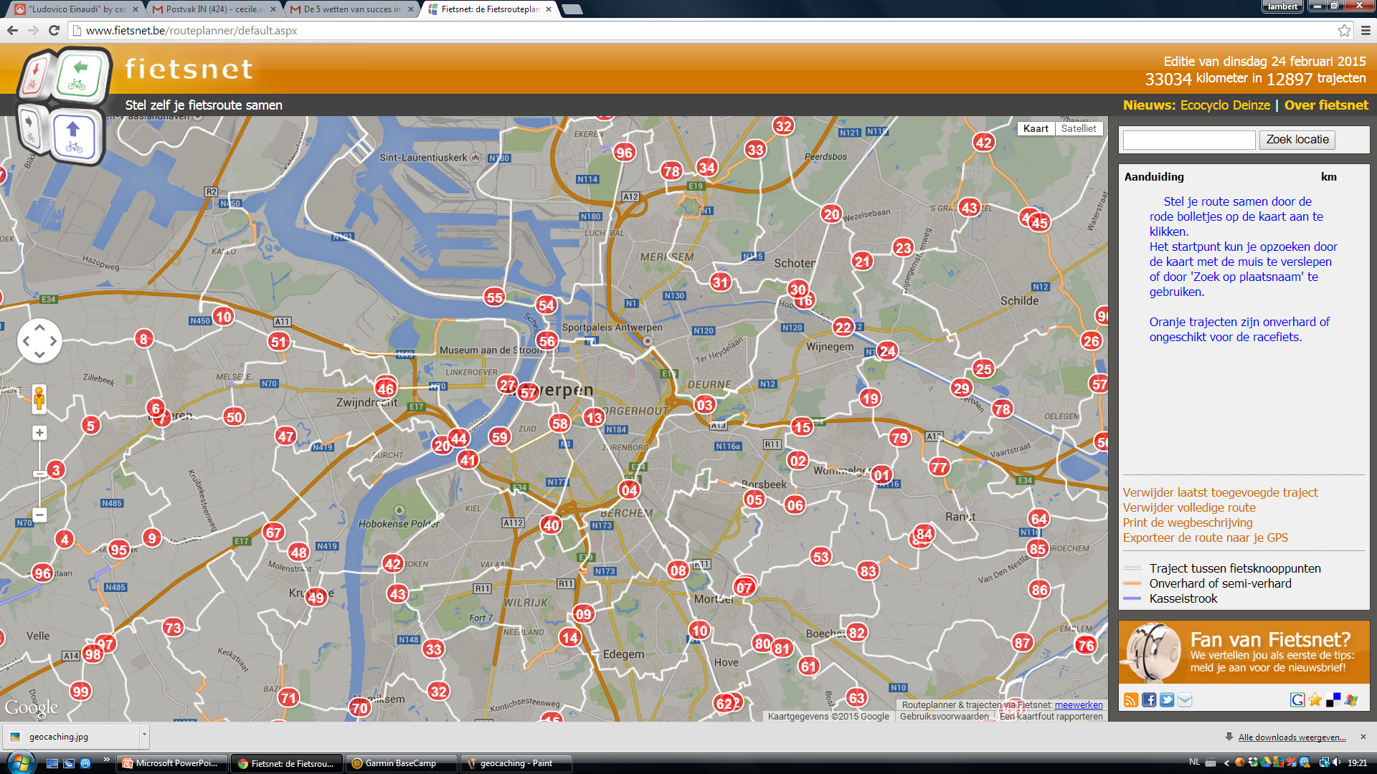Open the Windows Start menu
Image resolution: width=1377 pixels, height=774 pixels.
pos(20,763)
